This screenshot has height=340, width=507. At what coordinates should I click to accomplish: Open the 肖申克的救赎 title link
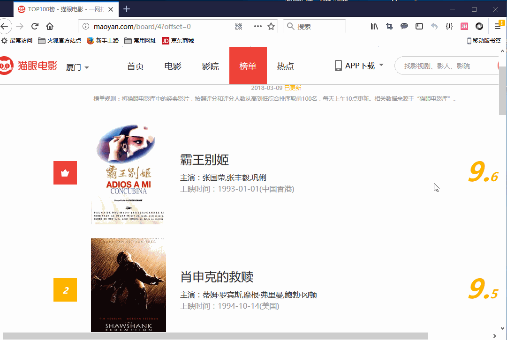[217, 277]
